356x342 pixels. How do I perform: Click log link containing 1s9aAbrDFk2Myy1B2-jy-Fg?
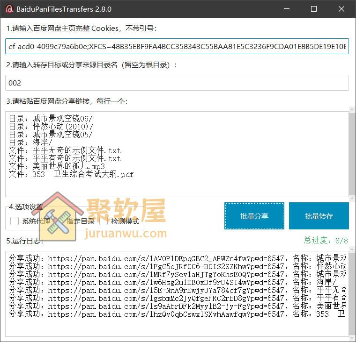pos(166,306)
